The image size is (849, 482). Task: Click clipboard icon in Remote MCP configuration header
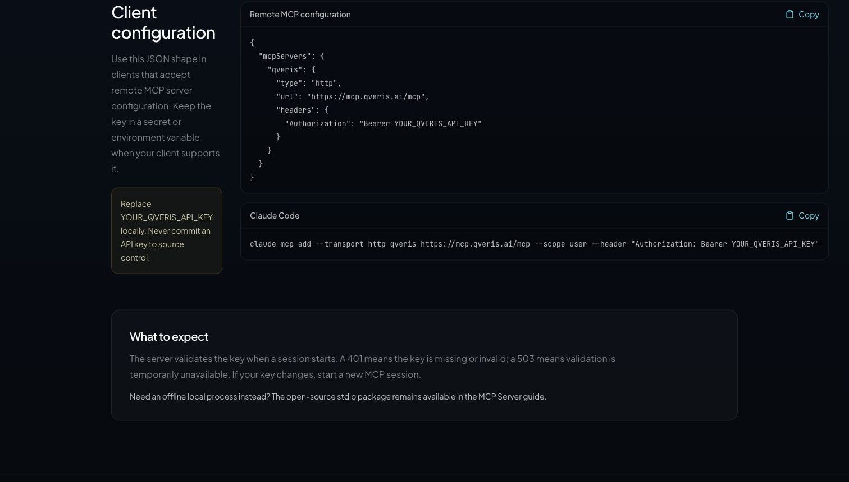pyautogui.click(x=789, y=15)
